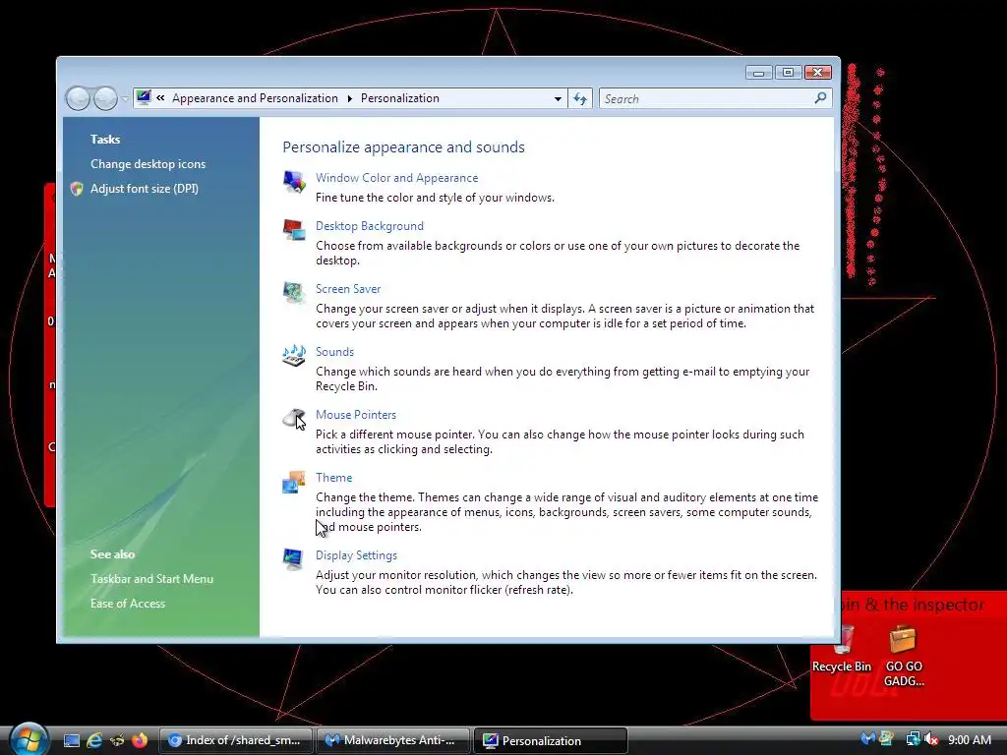Click the search magnifier icon
The width and height of the screenshot is (1007, 755).
coord(820,98)
